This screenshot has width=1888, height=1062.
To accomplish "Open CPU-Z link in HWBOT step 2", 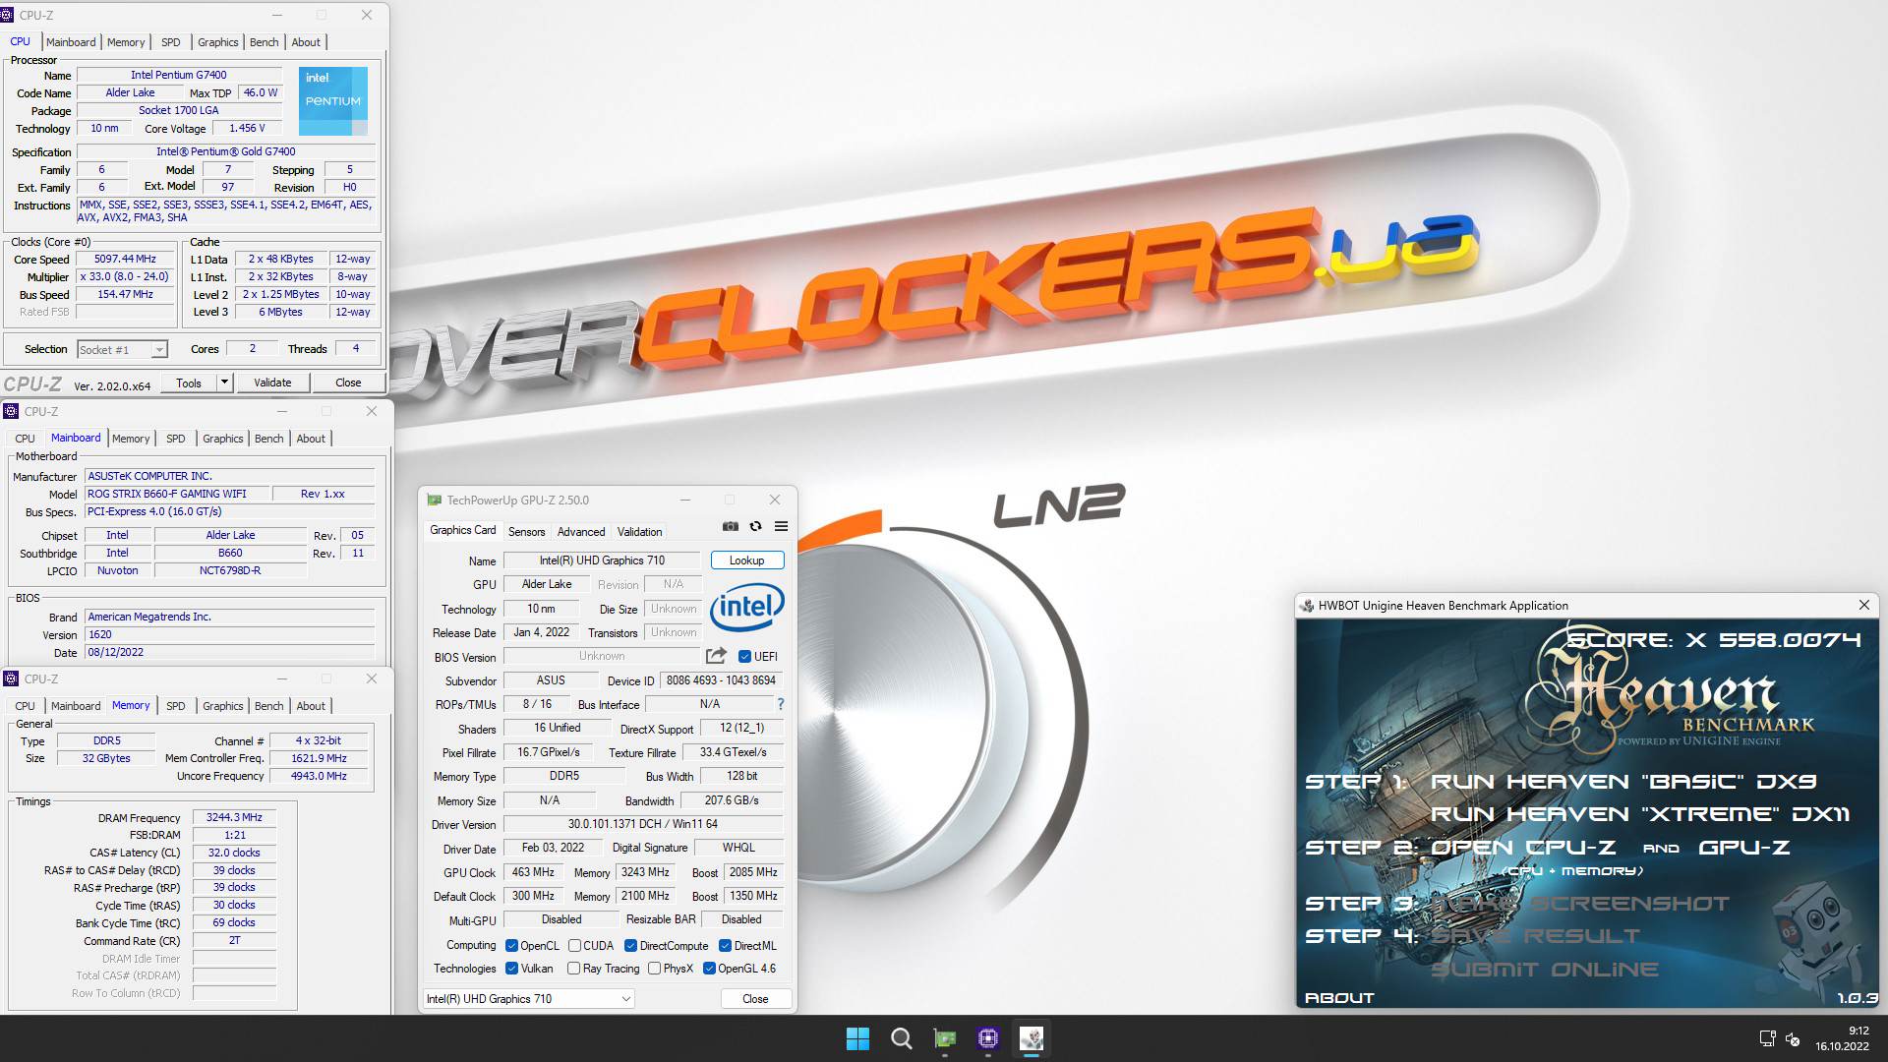I will 1523,848.
